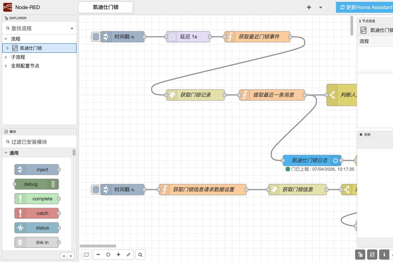The width and height of the screenshot is (393, 262).
Task: Click the palette vertical scrollbar
Action: tap(74, 152)
